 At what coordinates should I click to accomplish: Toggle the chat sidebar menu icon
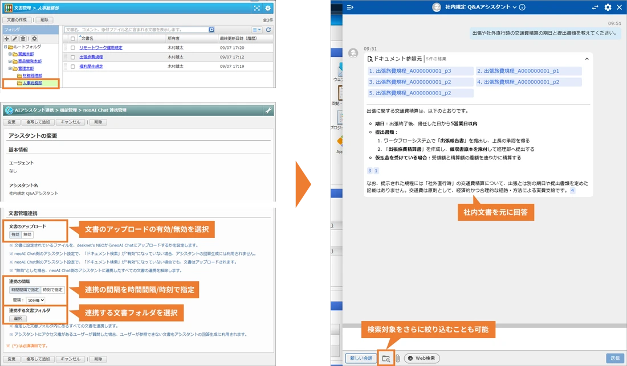coord(350,7)
